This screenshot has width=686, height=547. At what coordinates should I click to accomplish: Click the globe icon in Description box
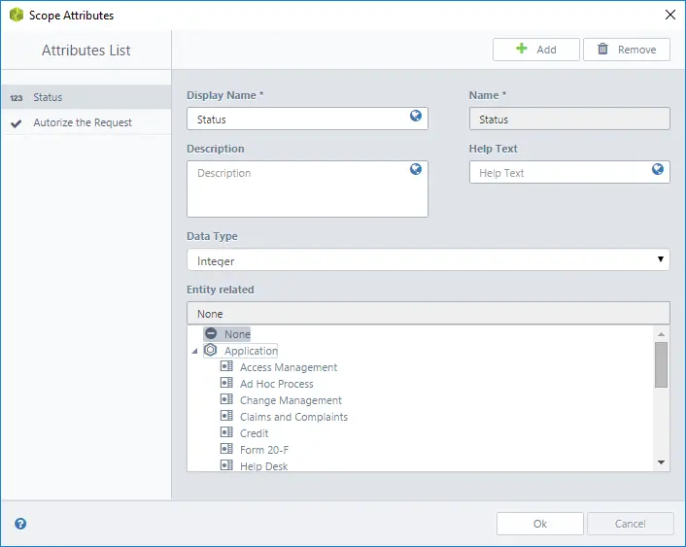(x=416, y=169)
